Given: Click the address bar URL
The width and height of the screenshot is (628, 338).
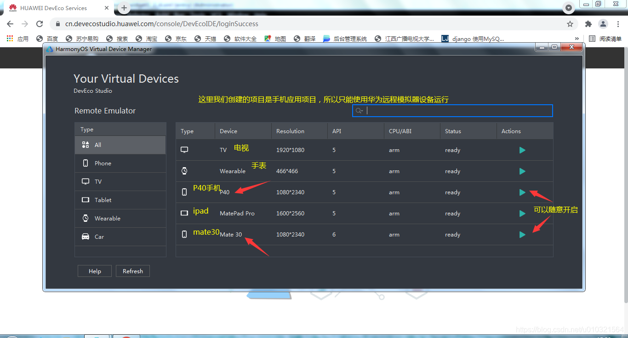Looking at the screenshot, I should pyautogui.click(x=162, y=24).
